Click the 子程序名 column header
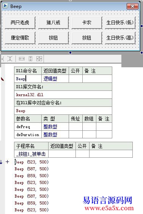Viewport: 143px width, 214px height. (31, 146)
